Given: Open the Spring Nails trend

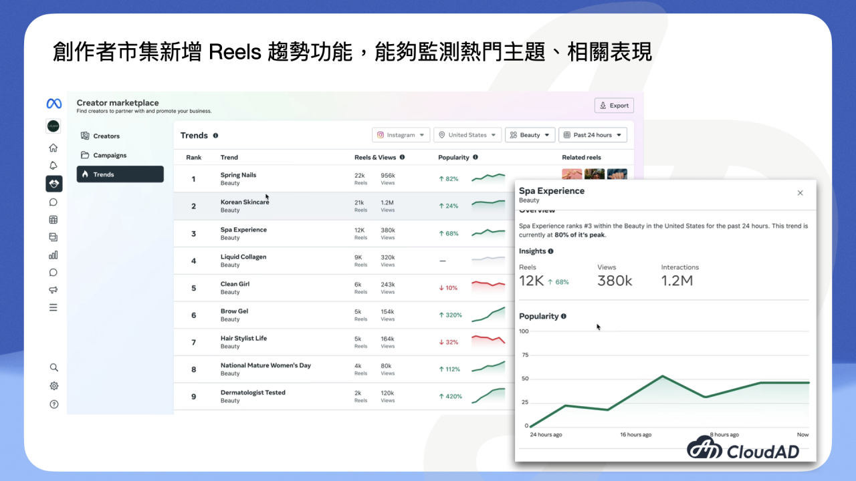Looking at the screenshot, I should tap(238, 175).
